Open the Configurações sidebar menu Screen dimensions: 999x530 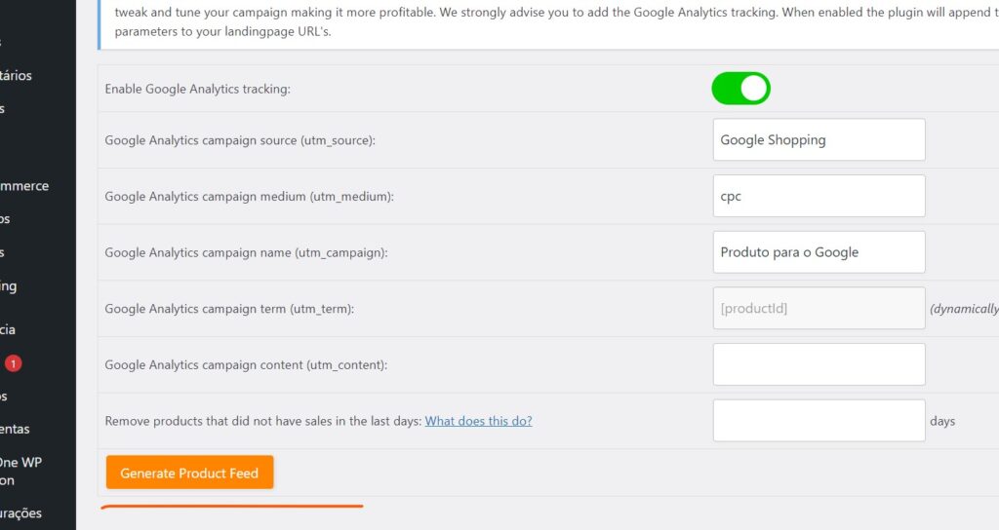pos(20,512)
